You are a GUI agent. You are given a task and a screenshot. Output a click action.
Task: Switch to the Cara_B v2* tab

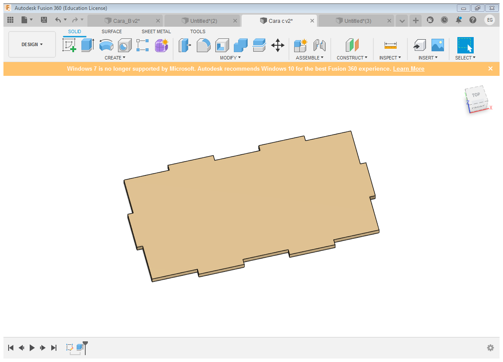point(126,21)
